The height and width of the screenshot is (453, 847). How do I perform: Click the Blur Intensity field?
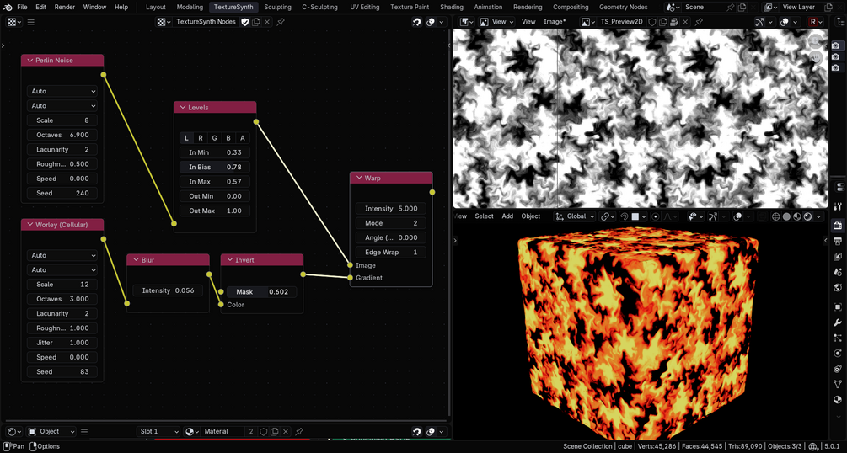(168, 290)
